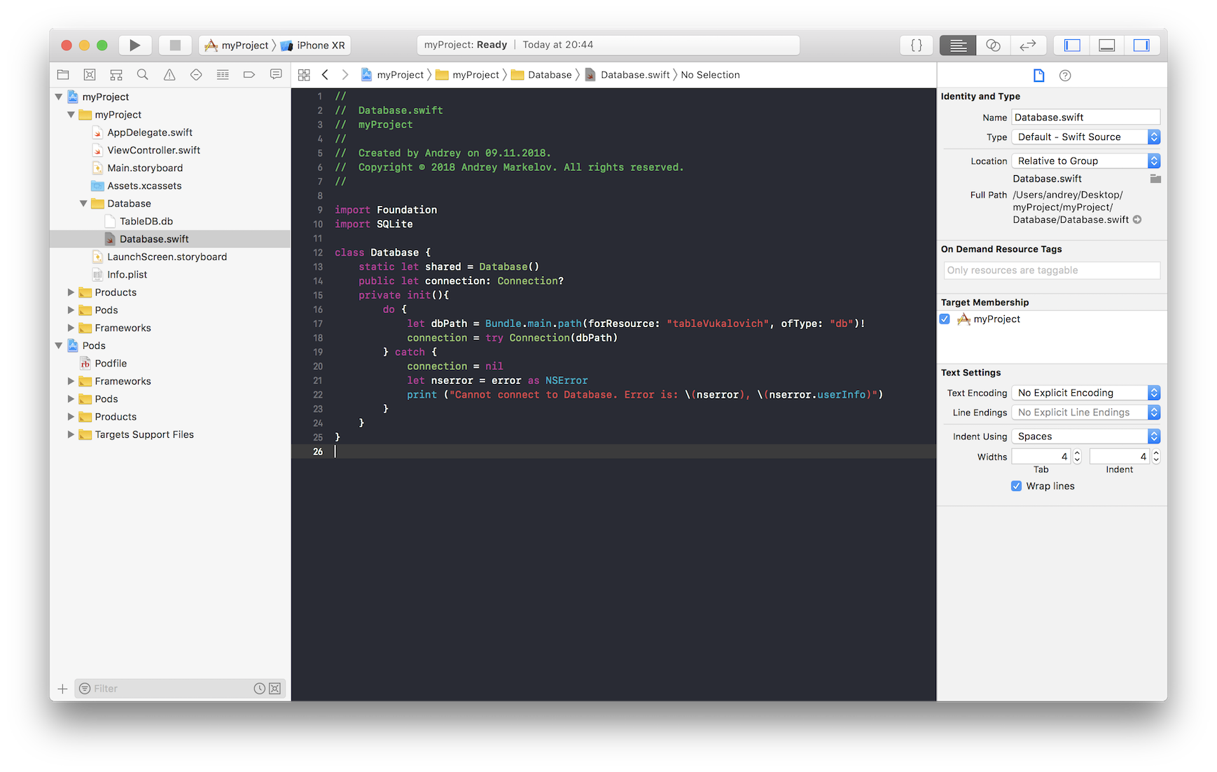Go back in editor history
Screen dimensions: 1217x772
325,75
